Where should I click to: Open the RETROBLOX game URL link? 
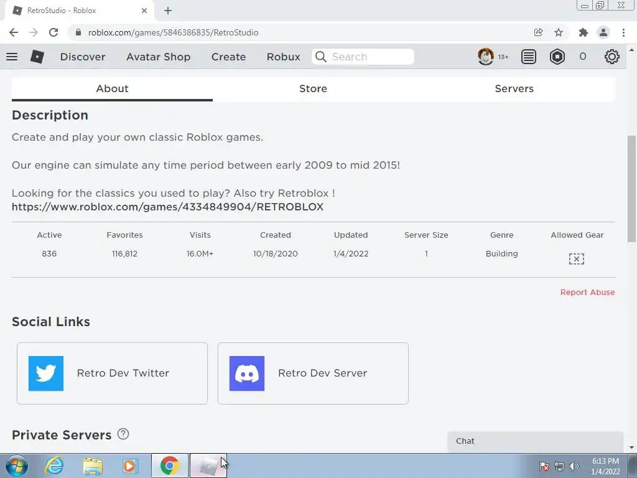point(167,207)
